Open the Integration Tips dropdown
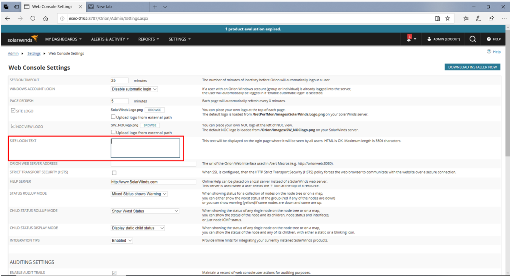The height and width of the screenshot is (277, 510). coord(122,241)
